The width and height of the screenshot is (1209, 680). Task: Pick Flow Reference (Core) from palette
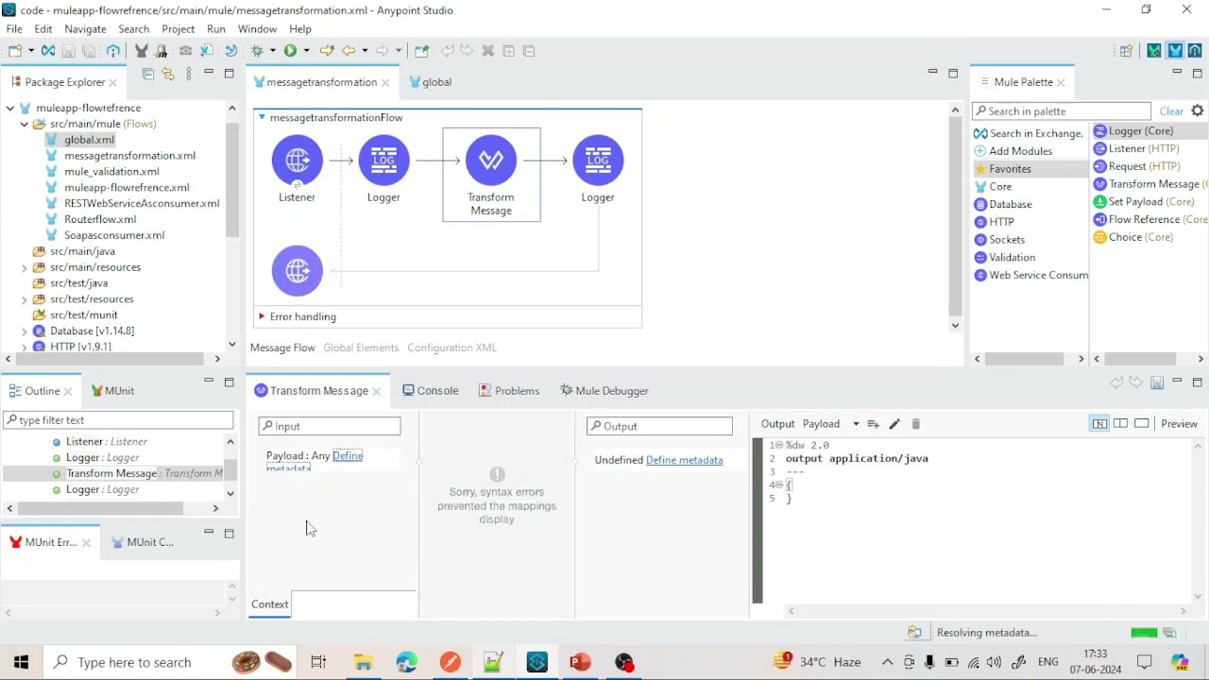coord(1150,219)
